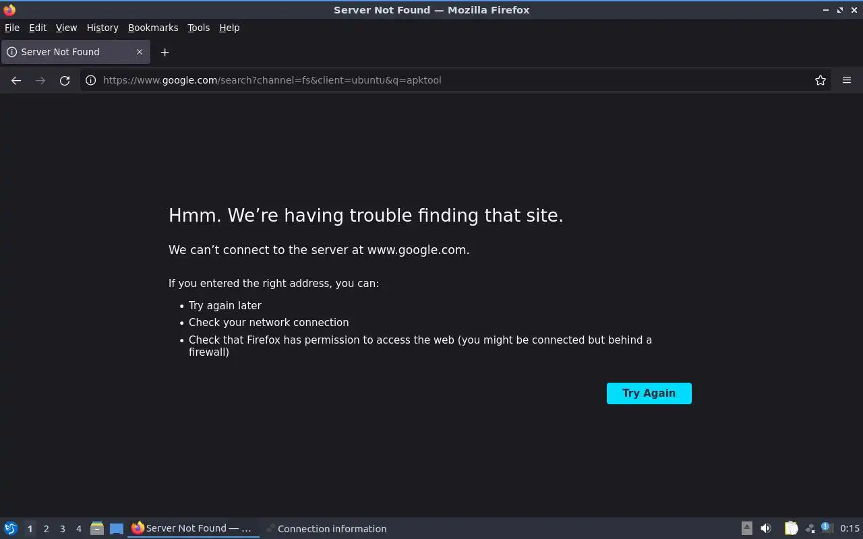
Task: Activate Firefox window in the taskbar
Action: tap(194, 528)
